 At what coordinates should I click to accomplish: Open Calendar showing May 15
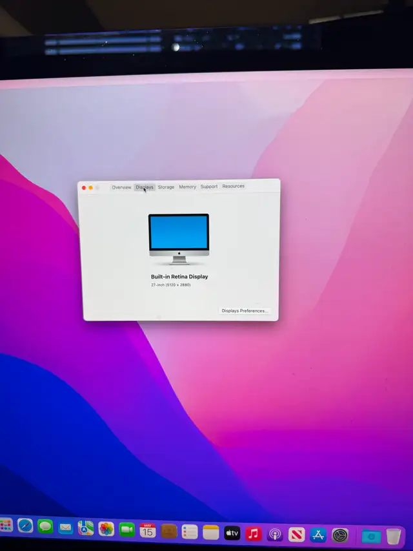pos(148,530)
